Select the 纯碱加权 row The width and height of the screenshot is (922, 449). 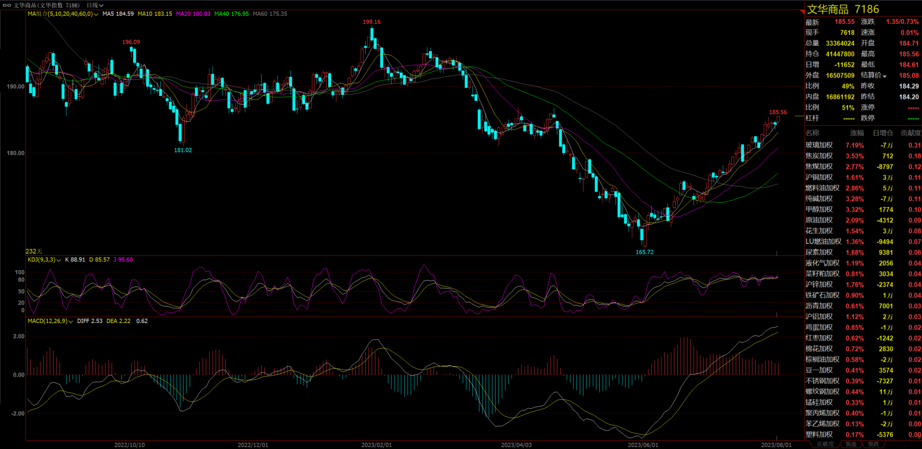point(863,199)
